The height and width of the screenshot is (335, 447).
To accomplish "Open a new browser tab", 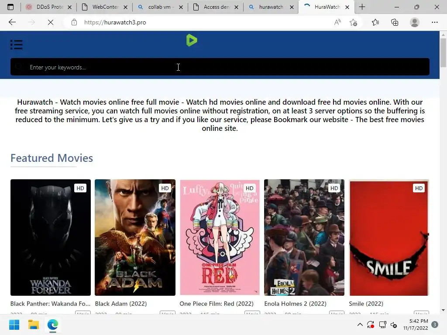I will click(362, 7).
